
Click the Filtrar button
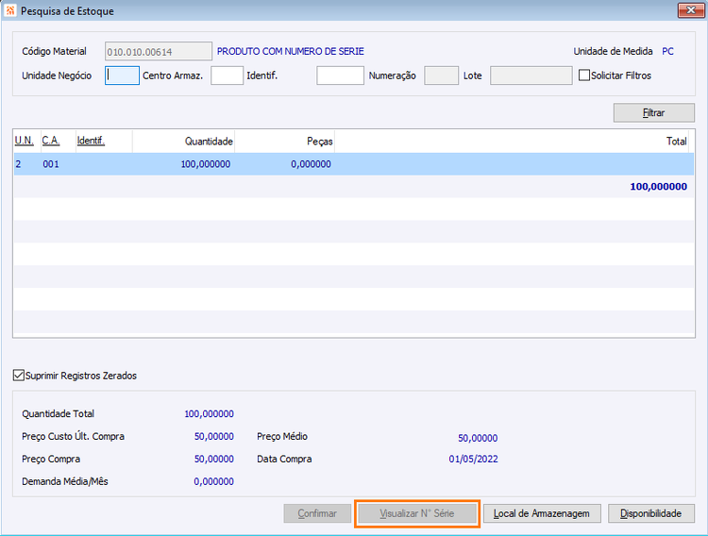click(x=654, y=113)
